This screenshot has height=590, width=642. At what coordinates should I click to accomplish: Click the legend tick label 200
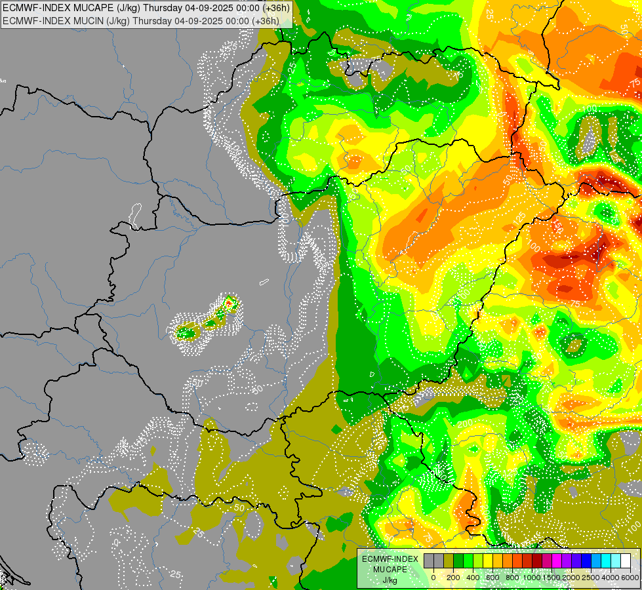pos(453,578)
